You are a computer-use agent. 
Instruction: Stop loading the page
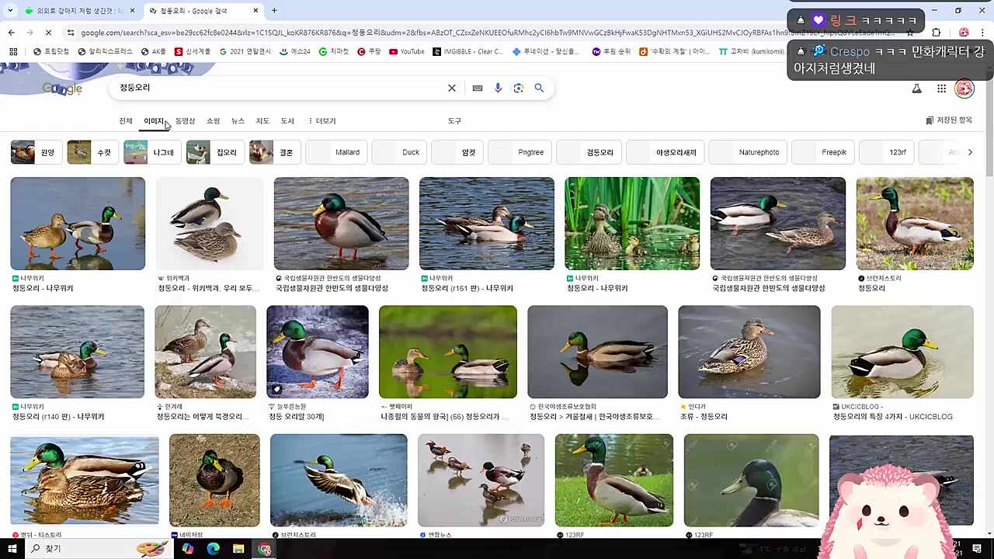(48, 33)
